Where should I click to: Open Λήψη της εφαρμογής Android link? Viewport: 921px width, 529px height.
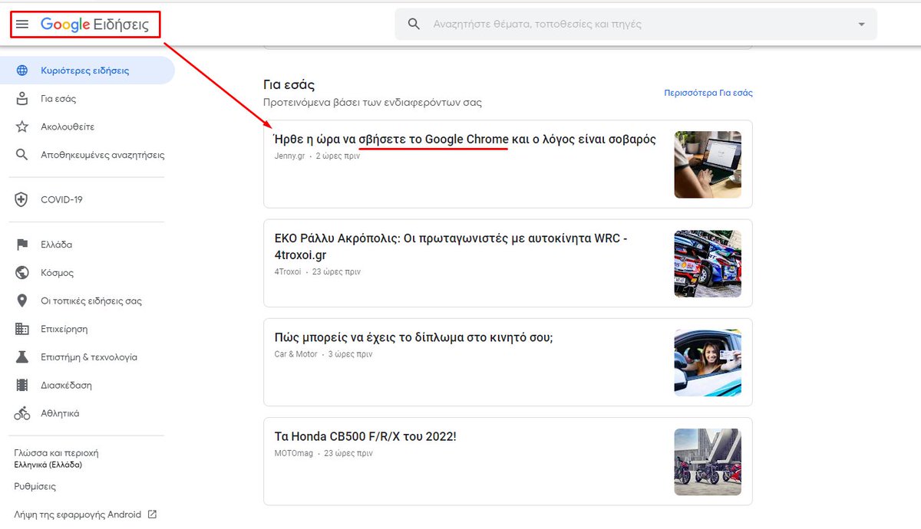78,514
